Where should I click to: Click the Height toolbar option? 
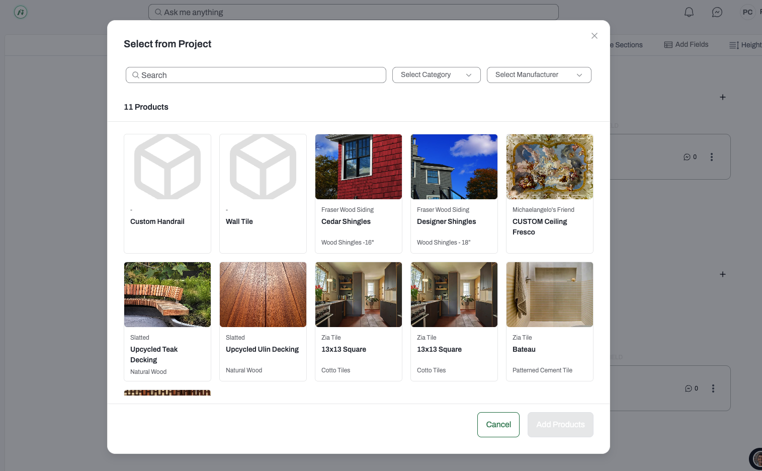pyautogui.click(x=746, y=45)
